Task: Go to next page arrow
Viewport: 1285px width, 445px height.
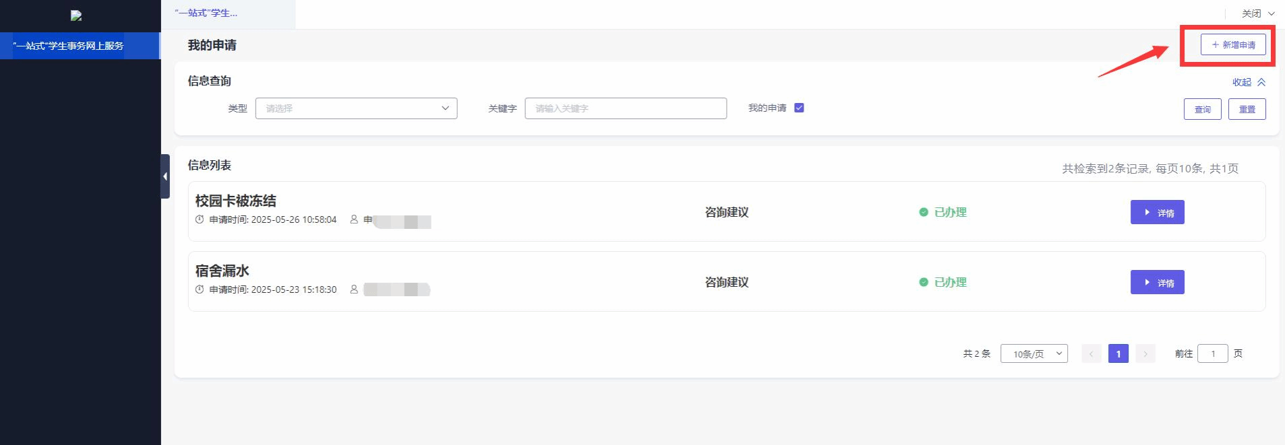Action: (x=1145, y=353)
